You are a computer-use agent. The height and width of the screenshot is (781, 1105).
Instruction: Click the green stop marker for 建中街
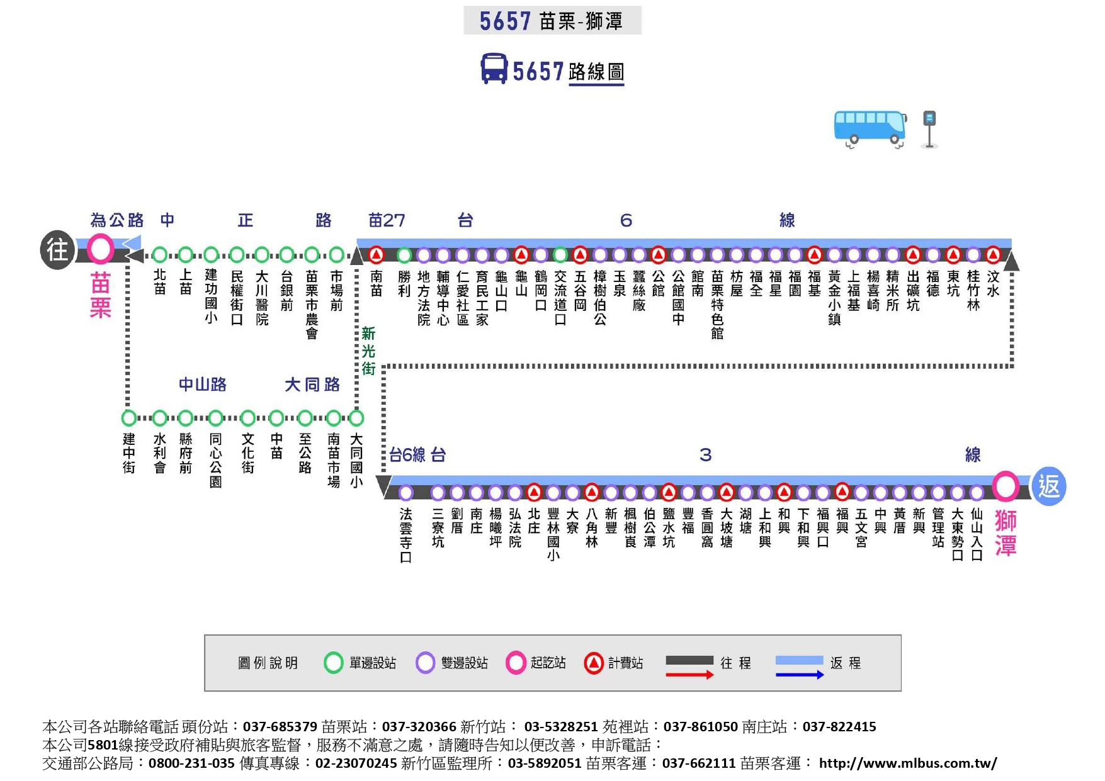pyautogui.click(x=129, y=418)
